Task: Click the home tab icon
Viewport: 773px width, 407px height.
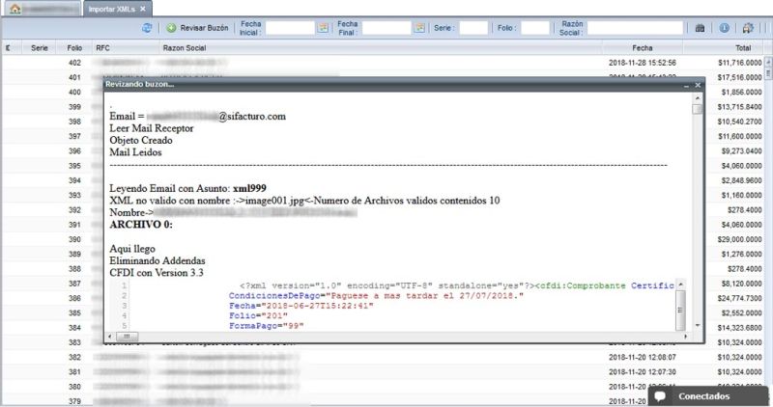Action: 15,9
